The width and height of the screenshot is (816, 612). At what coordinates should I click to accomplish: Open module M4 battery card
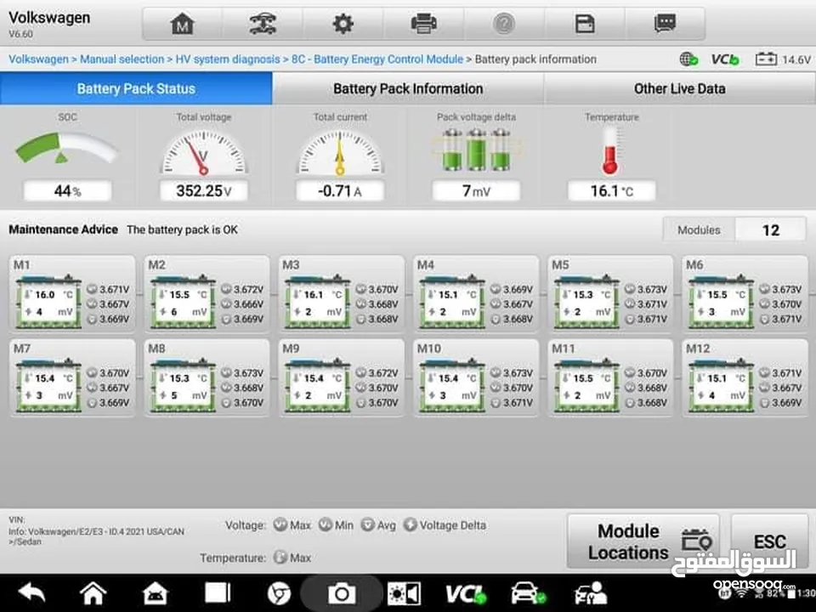click(x=476, y=294)
